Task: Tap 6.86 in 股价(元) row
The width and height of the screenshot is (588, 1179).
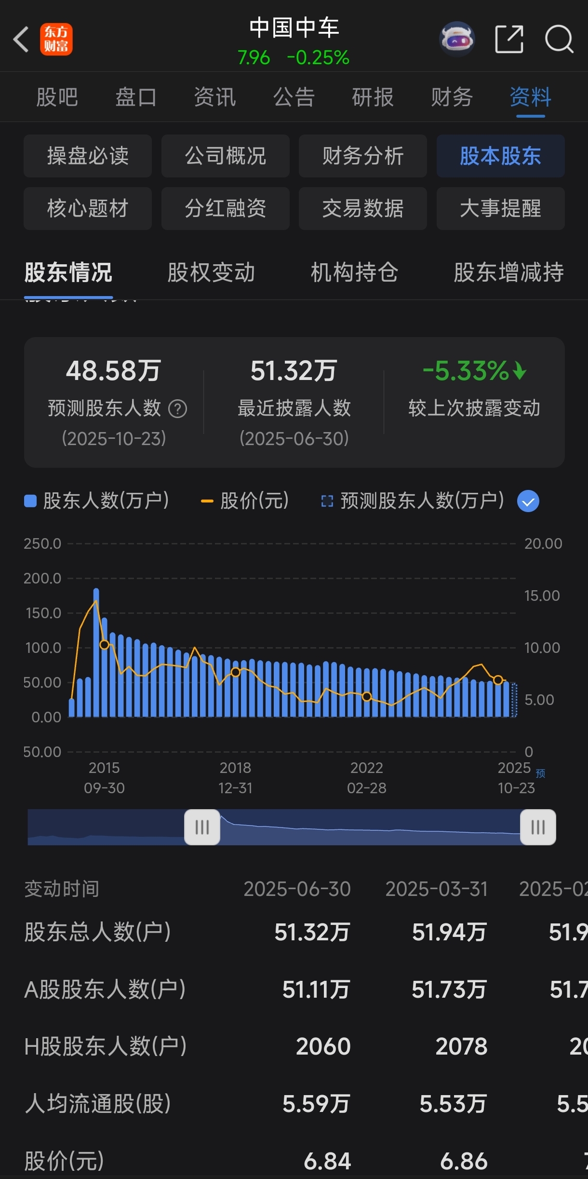Action: 464,1161
